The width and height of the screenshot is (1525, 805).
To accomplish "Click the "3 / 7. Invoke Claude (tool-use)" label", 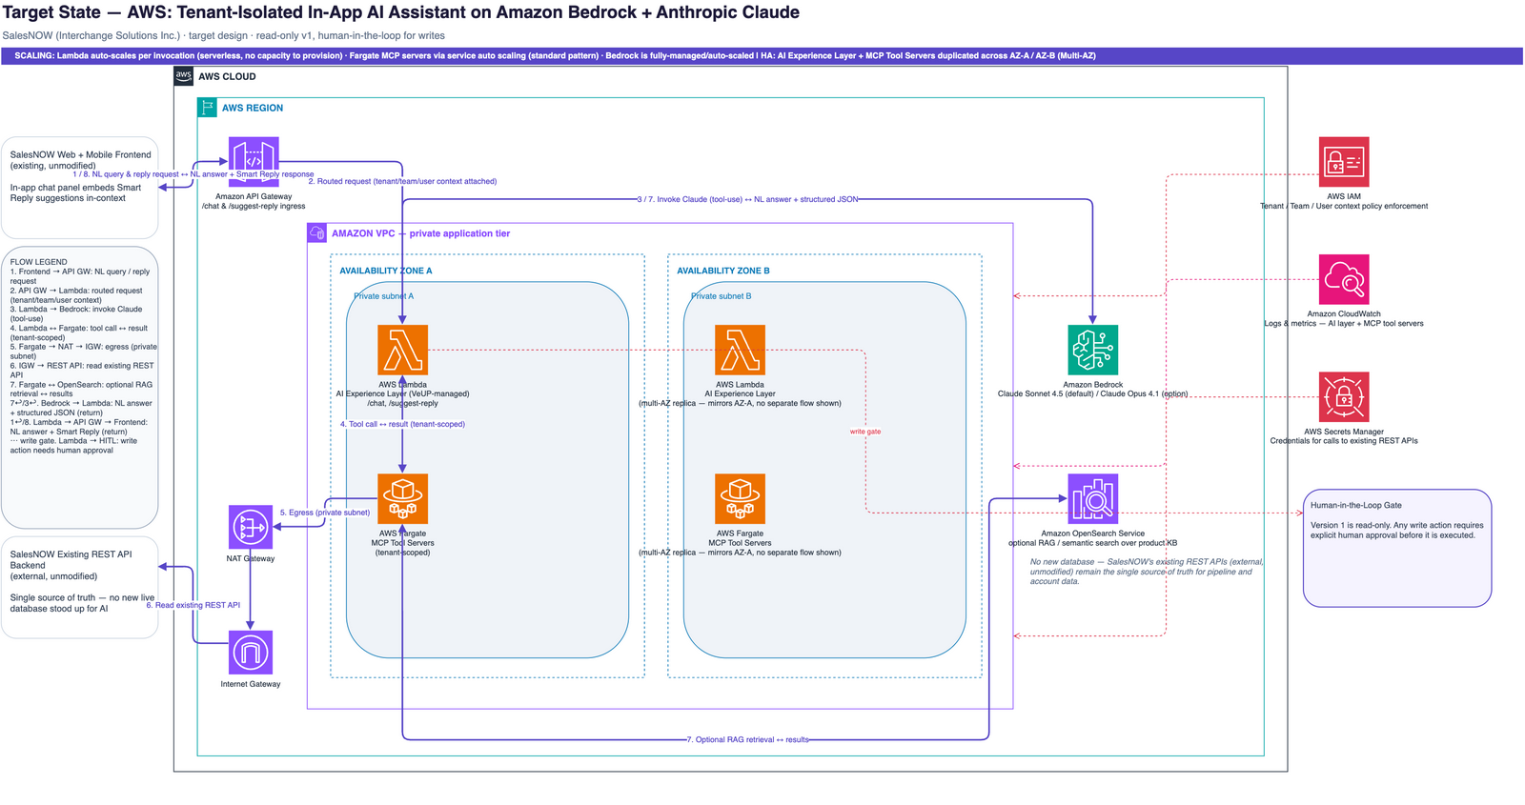I will (x=748, y=199).
